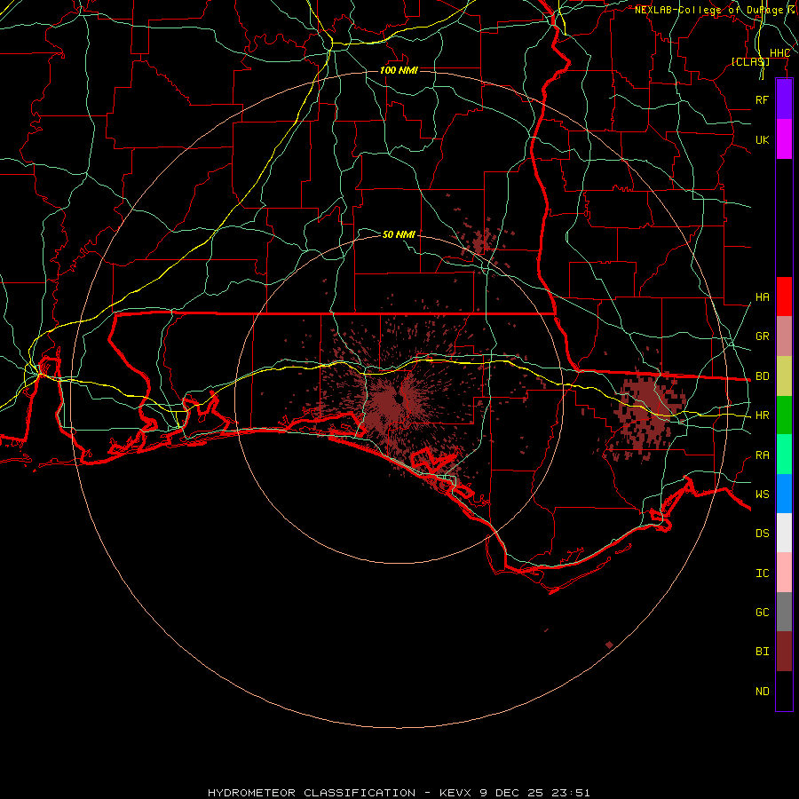The image size is (799, 799).
Task: Click the DS white legend swatch
Action: click(x=784, y=533)
